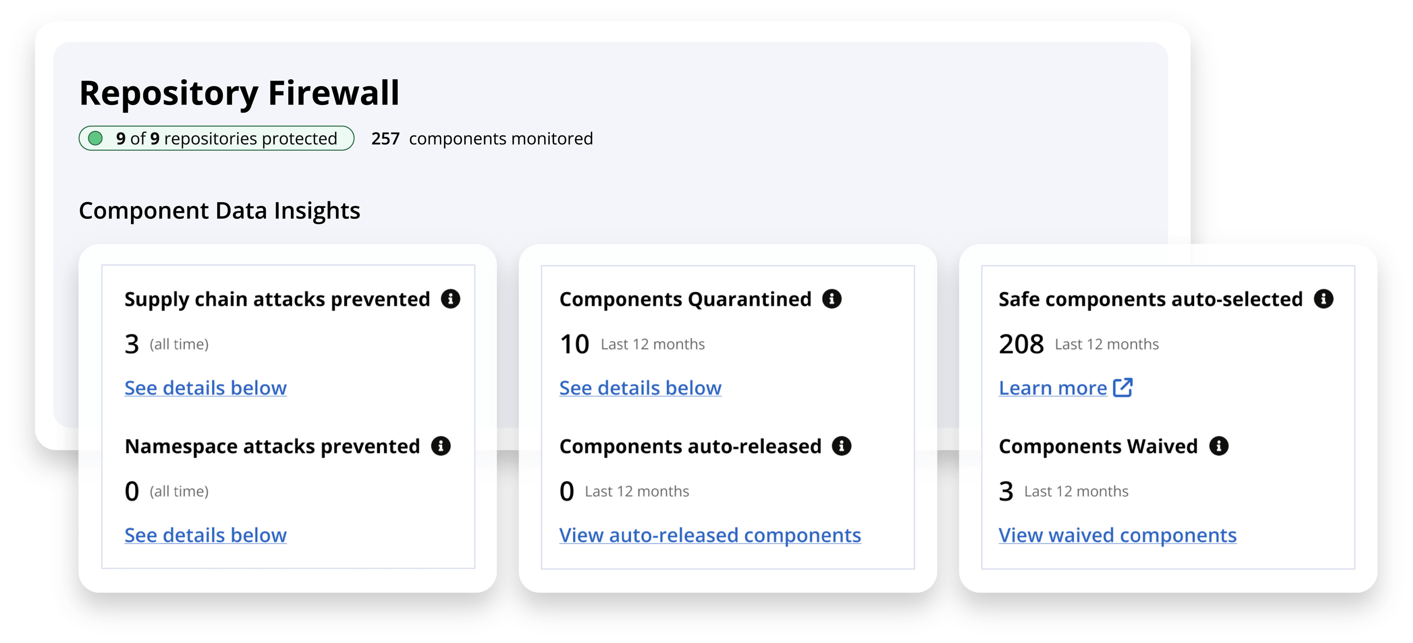This screenshot has height=643, width=1413.
Task: Open See details below under Namespace attacks prevented
Action: [x=205, y=535]
